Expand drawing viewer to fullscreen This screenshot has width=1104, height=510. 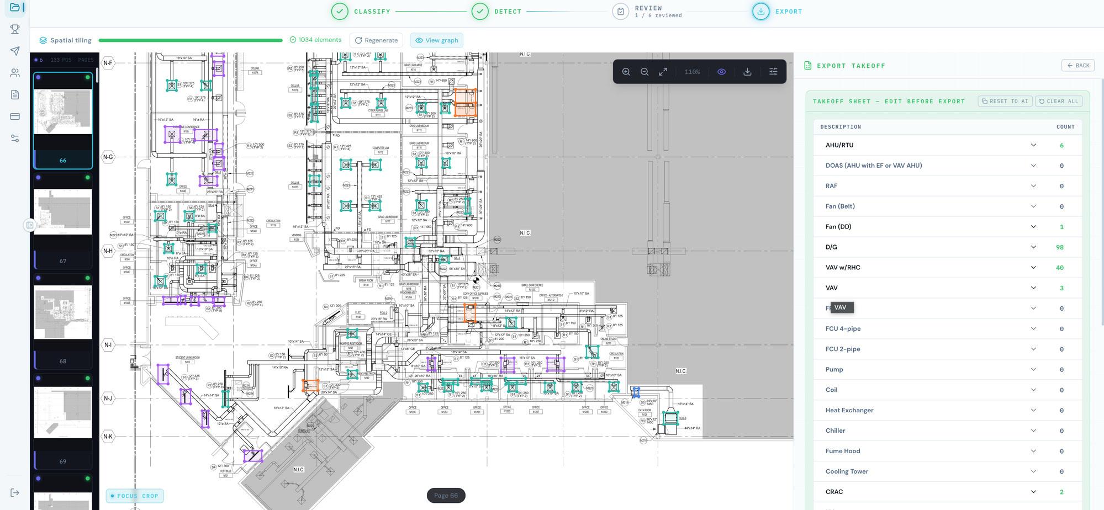(x=663, y=72)
